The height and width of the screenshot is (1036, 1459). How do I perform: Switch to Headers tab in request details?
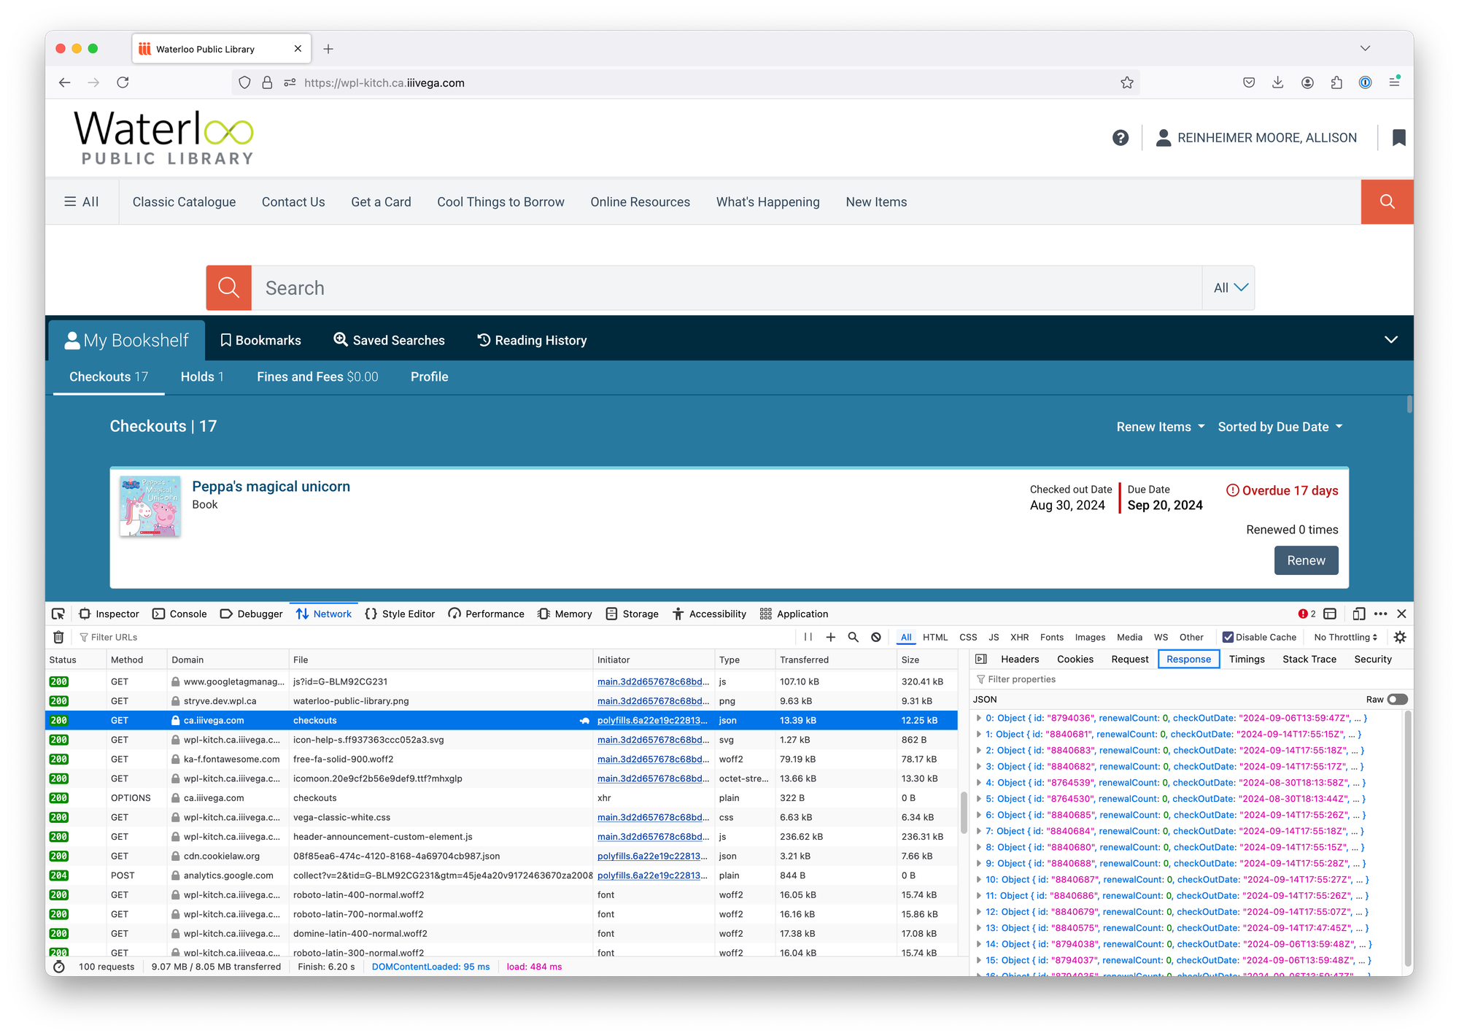point(1019,659)
